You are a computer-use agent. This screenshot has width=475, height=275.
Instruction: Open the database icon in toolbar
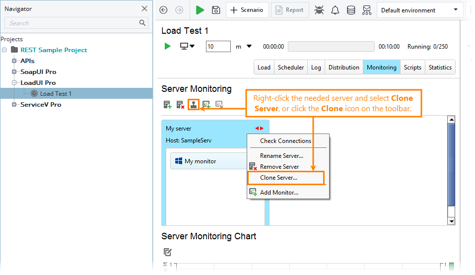[x=351, y=10]
